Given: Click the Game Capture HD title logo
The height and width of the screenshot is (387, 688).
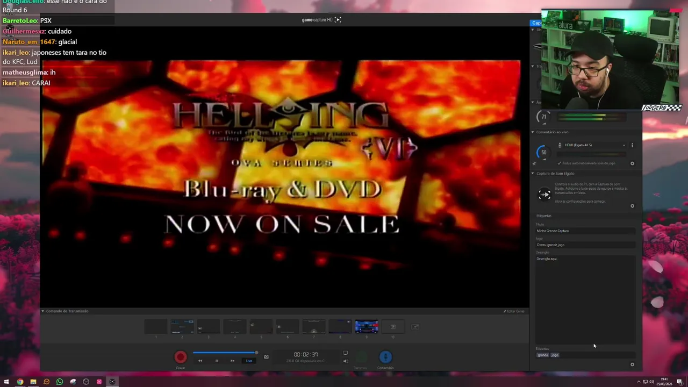Looking at the screenshot, I should tap(321, 20).
